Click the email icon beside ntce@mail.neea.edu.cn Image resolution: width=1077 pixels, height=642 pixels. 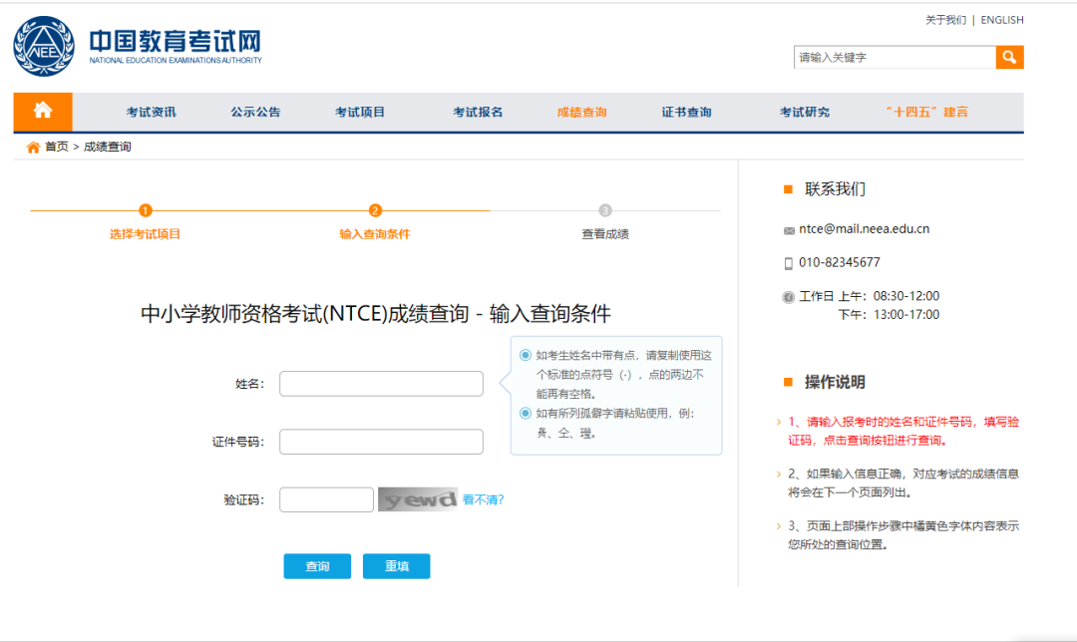tap(788, 228)
